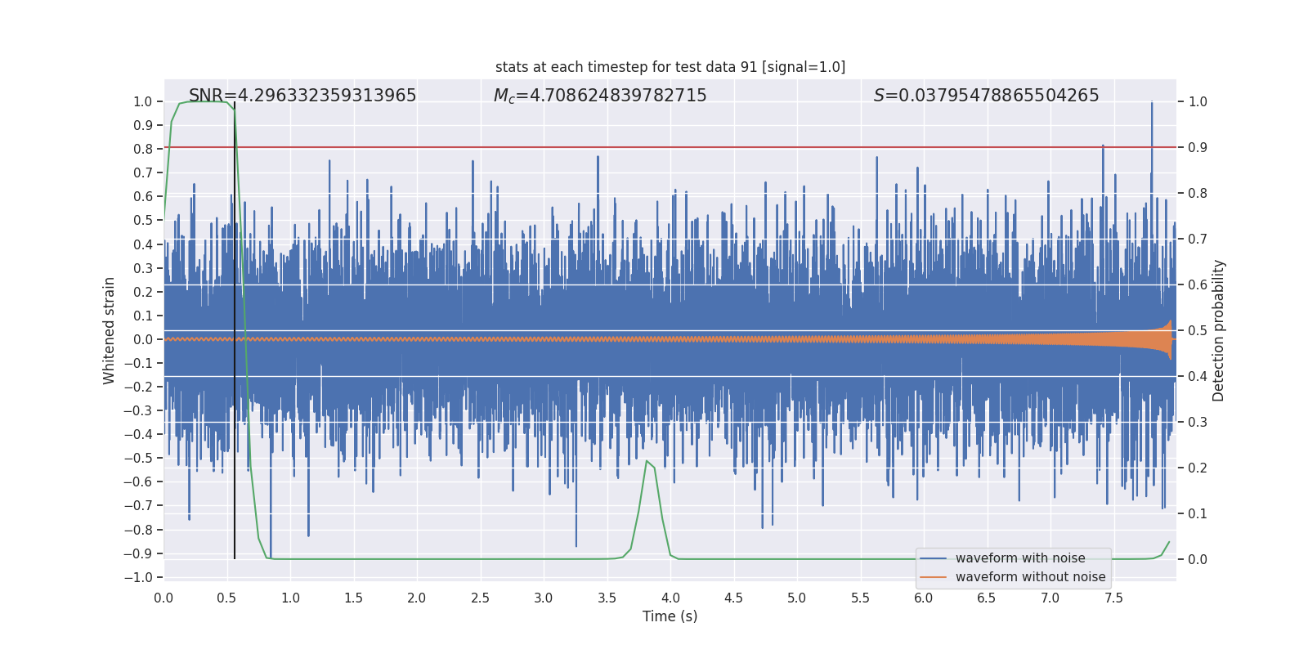Click the plot title for test data 91
The image size is (1308, 654).
670,67
